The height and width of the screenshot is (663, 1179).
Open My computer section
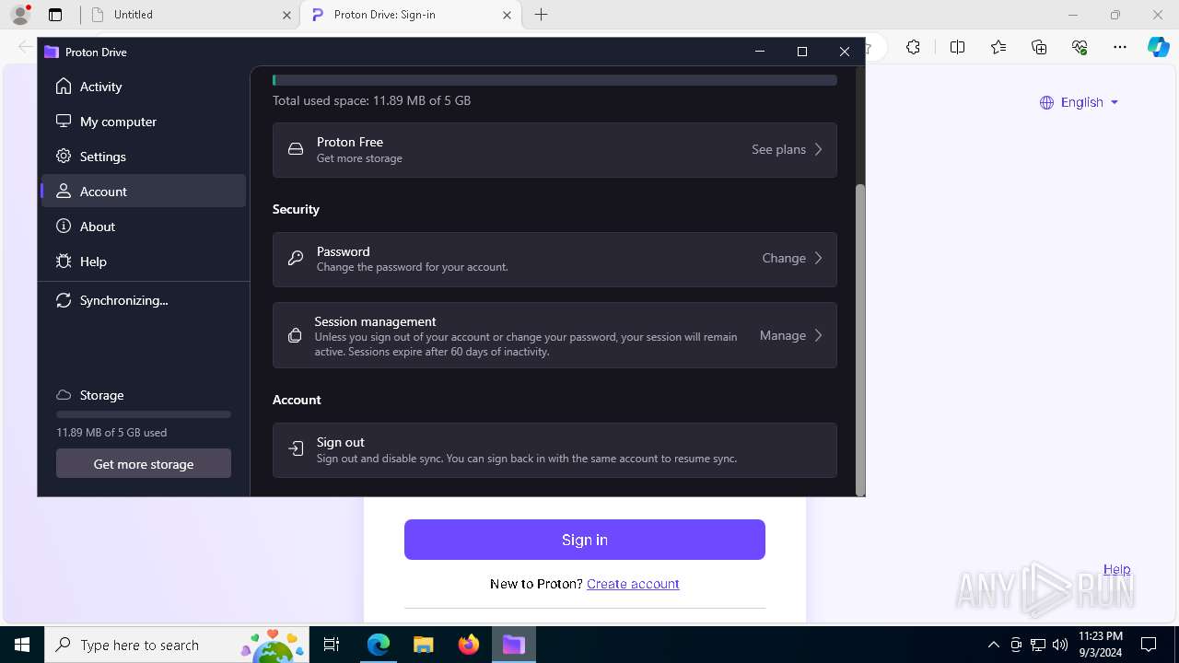point(144,122)
